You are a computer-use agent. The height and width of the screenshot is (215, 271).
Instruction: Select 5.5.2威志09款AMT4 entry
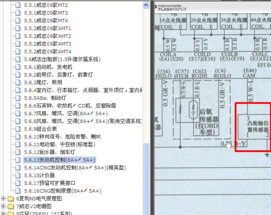(x=48, y=52)
